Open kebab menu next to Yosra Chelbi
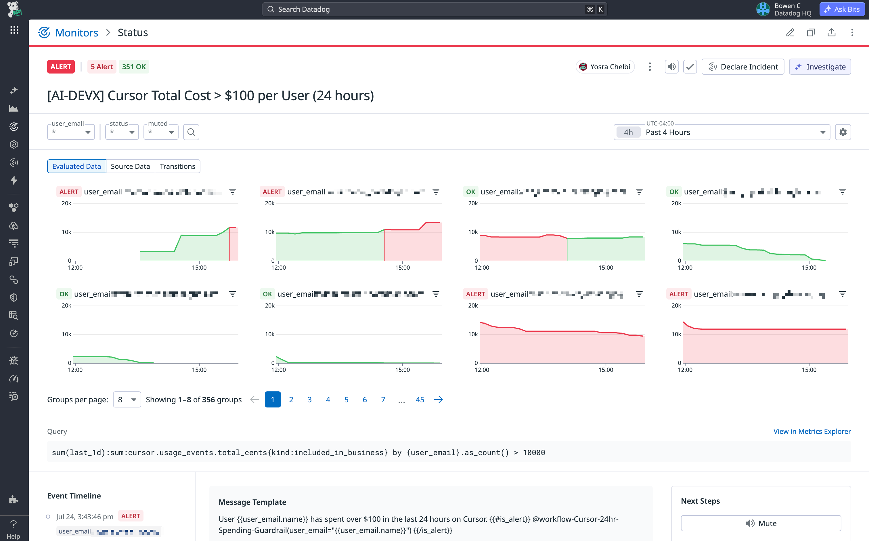The image size is (869, 541). point(650,67)
